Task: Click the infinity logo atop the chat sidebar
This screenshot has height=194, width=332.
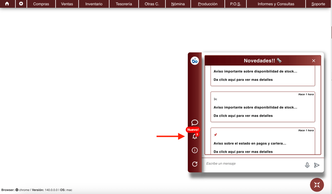Action: 194,61
